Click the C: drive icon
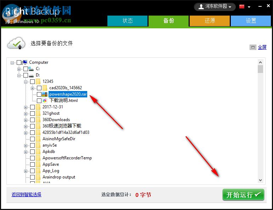273x210 pixels. coord(31,69)
